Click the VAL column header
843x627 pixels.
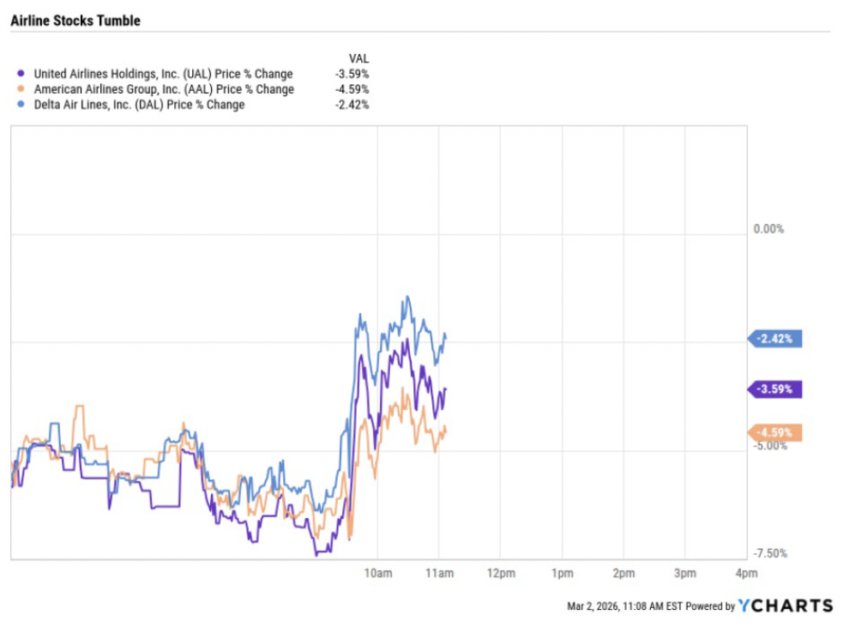click(358, 58)
